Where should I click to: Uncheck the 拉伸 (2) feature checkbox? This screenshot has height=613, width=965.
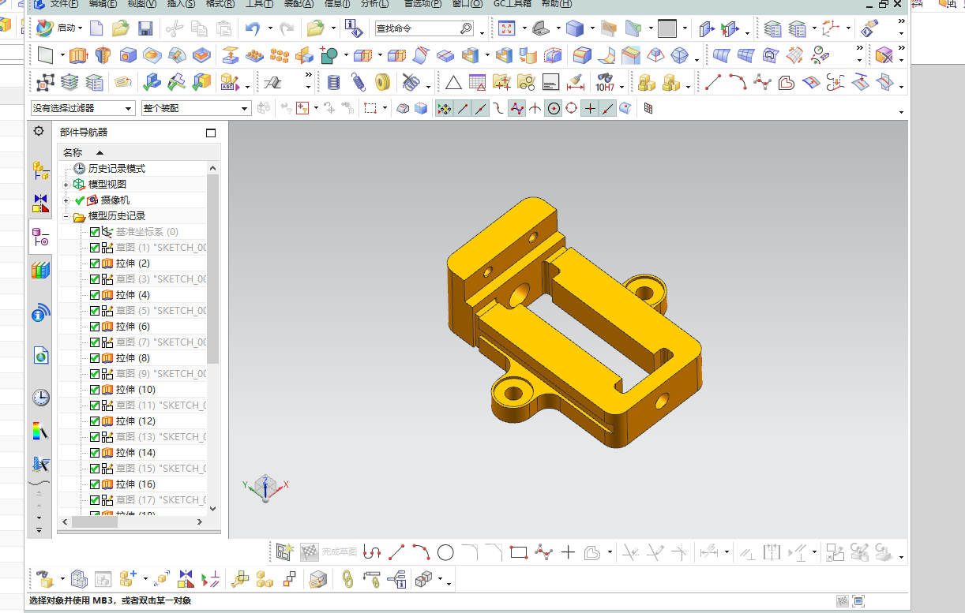pos(95,264)
